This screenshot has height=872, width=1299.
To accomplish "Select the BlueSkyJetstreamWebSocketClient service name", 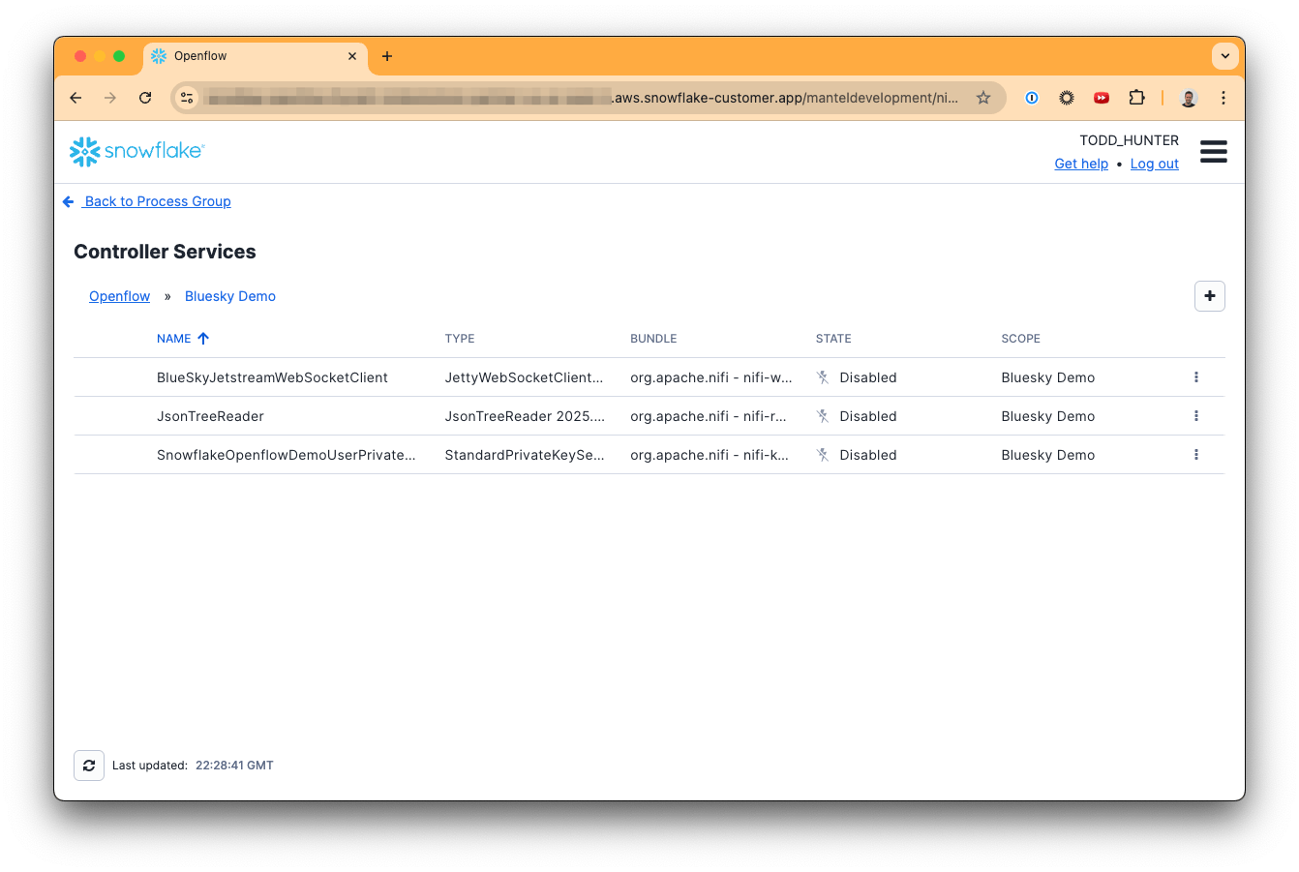I will [x=272, y=377].
